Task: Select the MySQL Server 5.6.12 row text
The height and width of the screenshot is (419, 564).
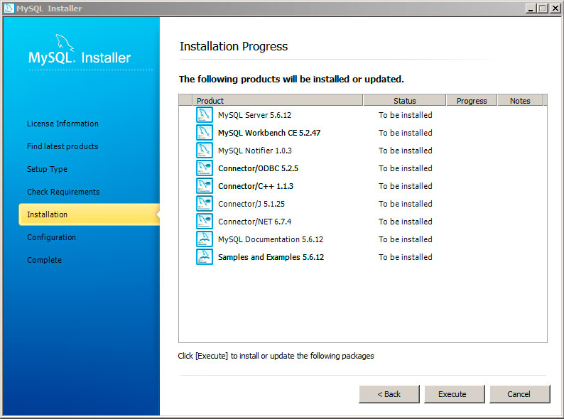Action: (255, 115)
